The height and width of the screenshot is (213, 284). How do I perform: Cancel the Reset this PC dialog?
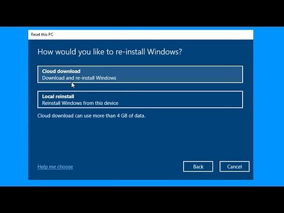point(234,166)
